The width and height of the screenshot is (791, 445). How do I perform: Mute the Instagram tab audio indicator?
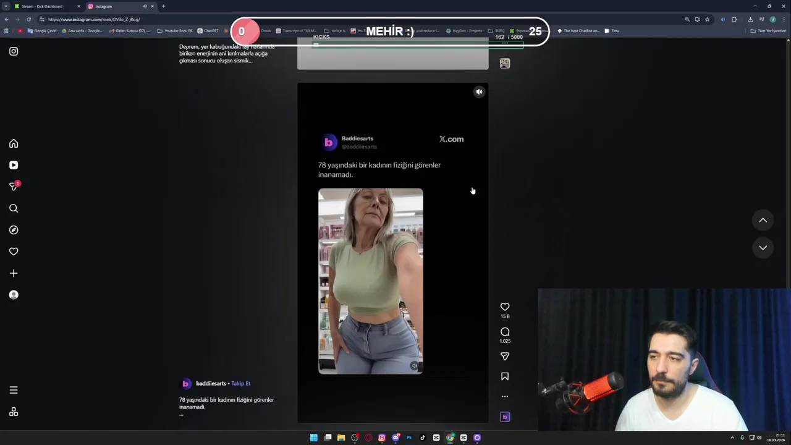(145, 6)
